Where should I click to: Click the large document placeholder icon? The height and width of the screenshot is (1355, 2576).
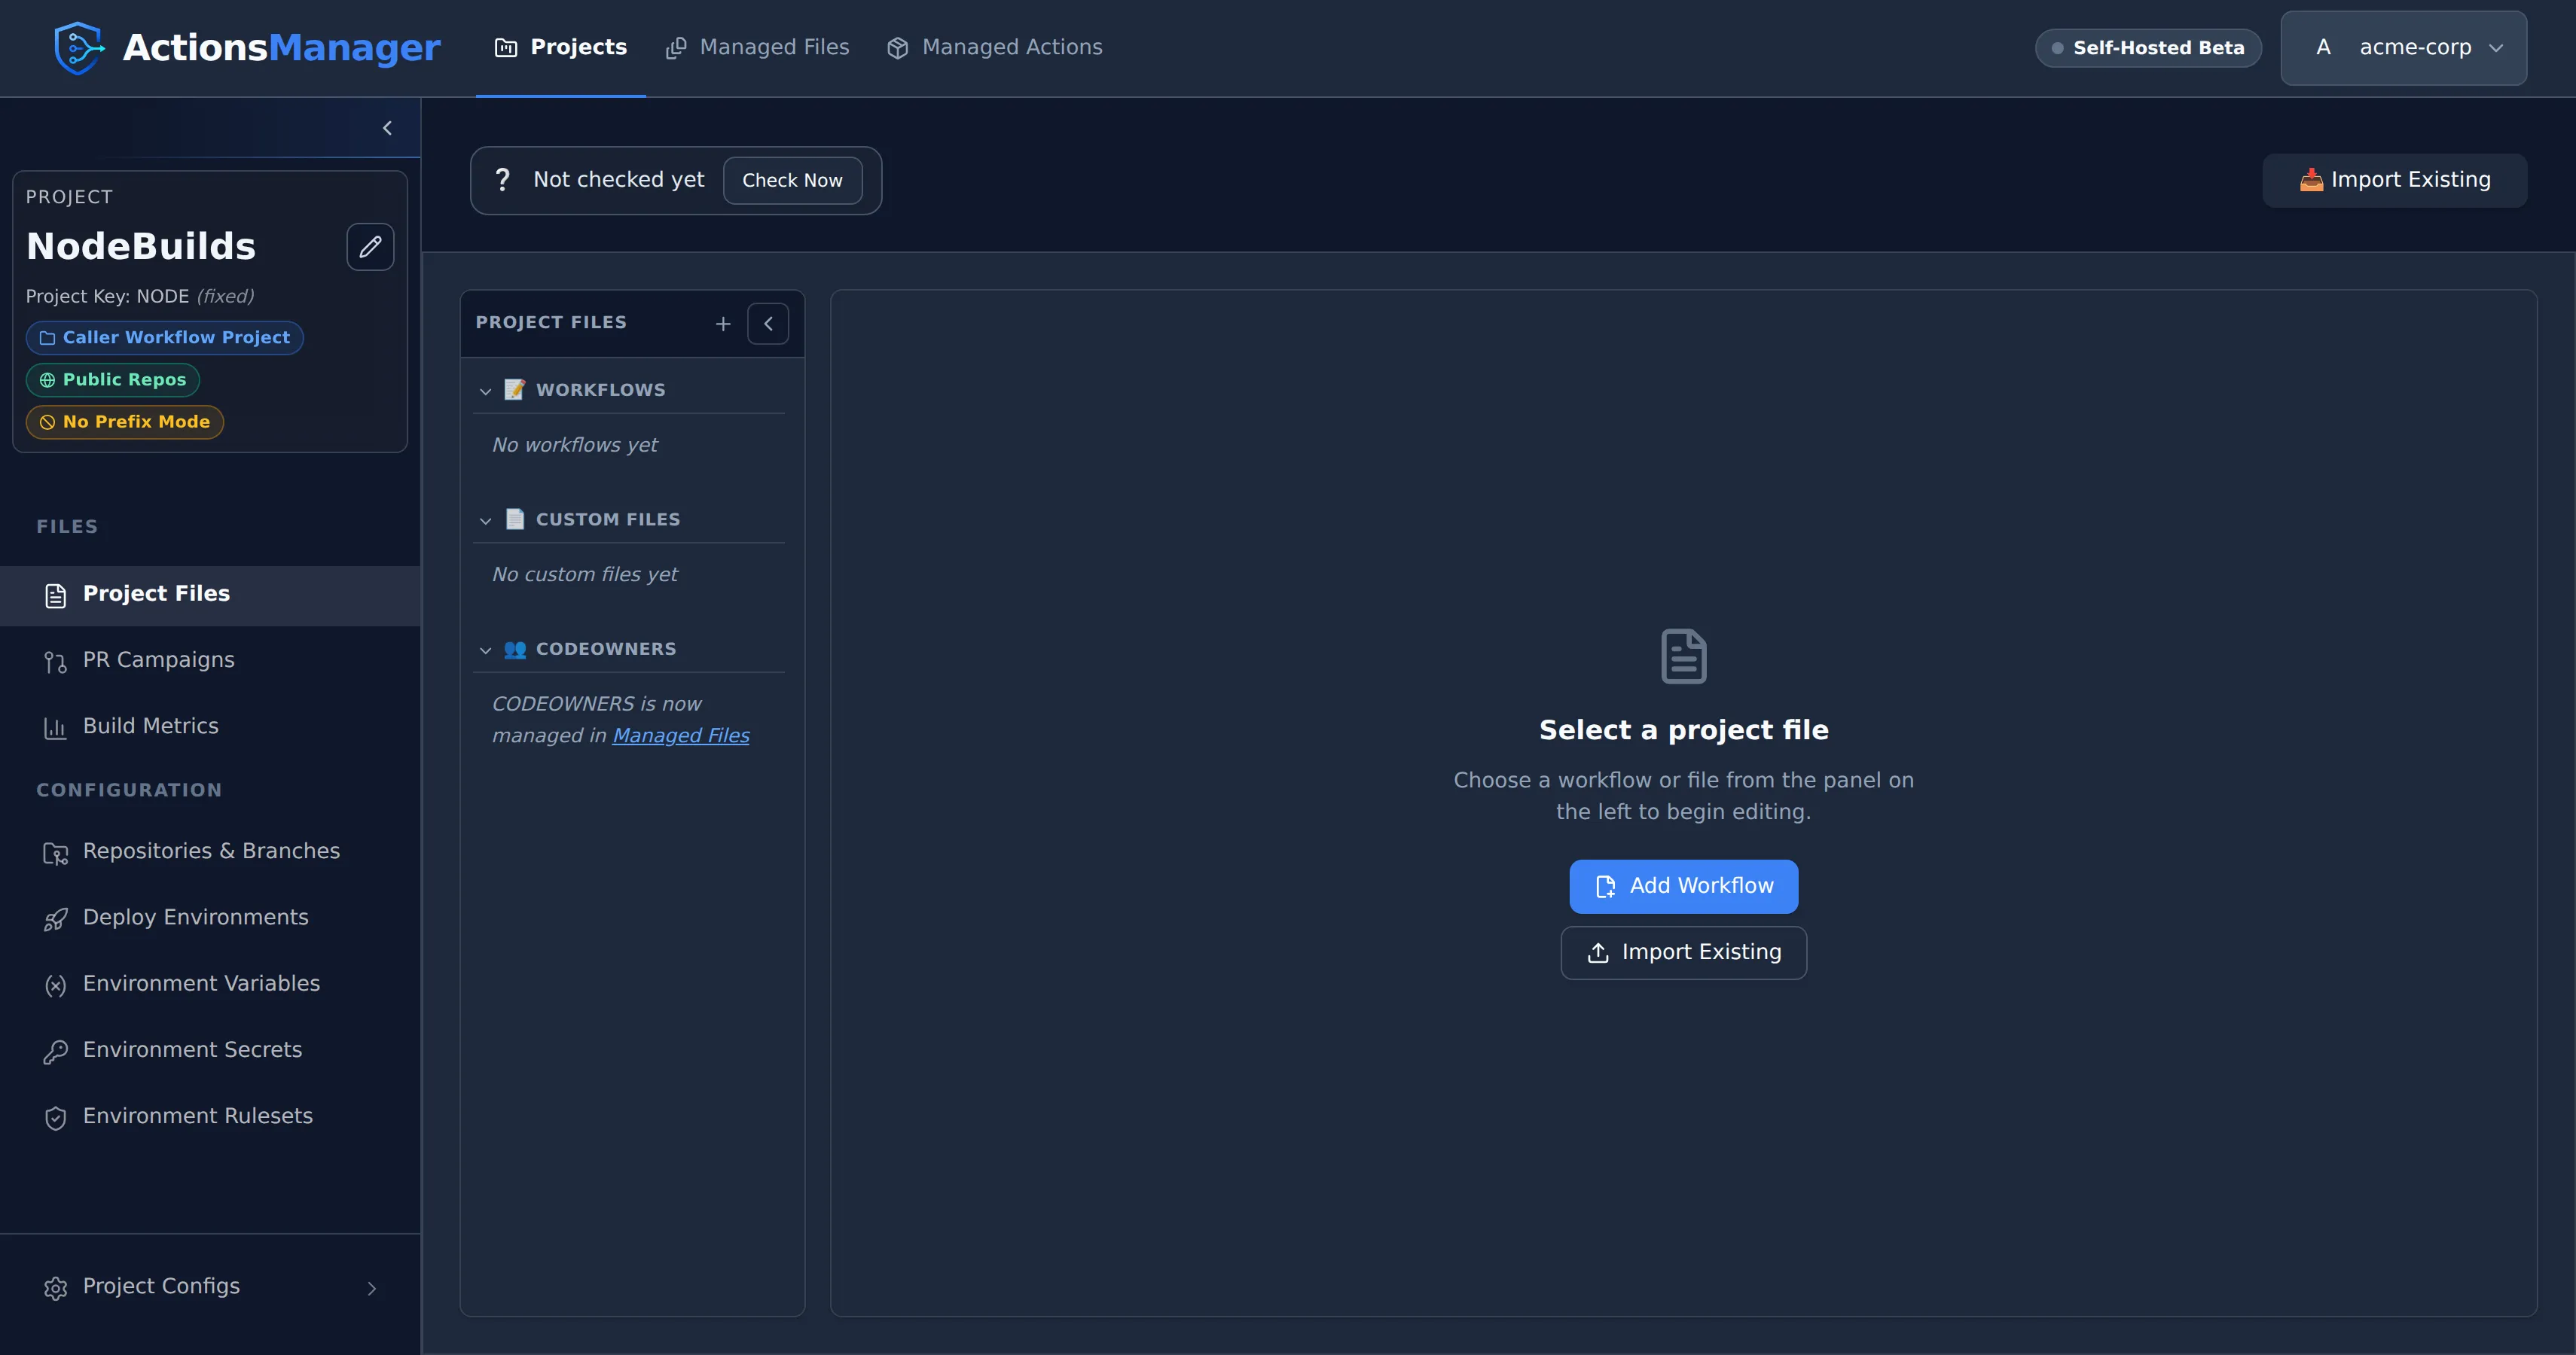point(1683,656)
